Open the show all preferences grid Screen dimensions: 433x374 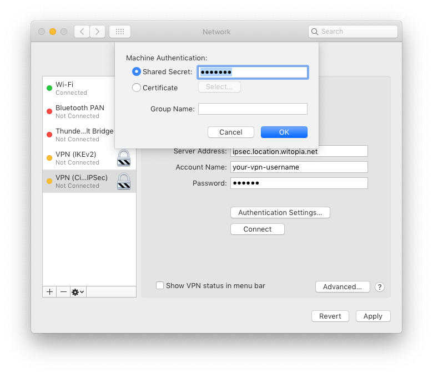[x=120, y=32]
